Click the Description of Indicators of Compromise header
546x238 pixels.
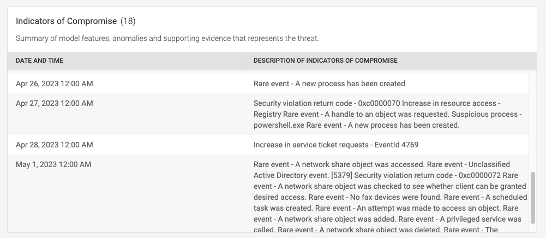[325, 61]
